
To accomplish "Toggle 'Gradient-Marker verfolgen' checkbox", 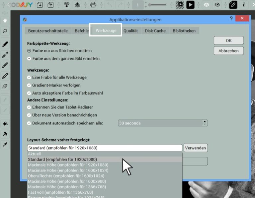I will tap(29, 85).
